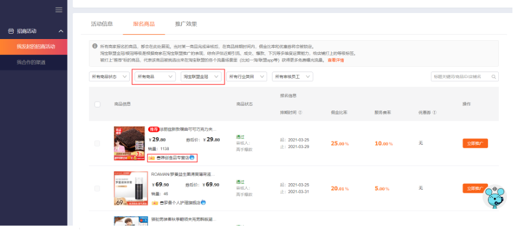The width and height of the screenshot is (513, 230).
Task: Open the chocolate product title link
Action: coord(188,129)
